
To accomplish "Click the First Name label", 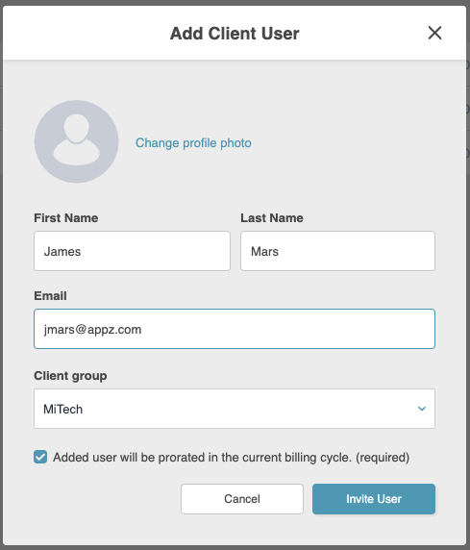I will [x=66, y=218].
